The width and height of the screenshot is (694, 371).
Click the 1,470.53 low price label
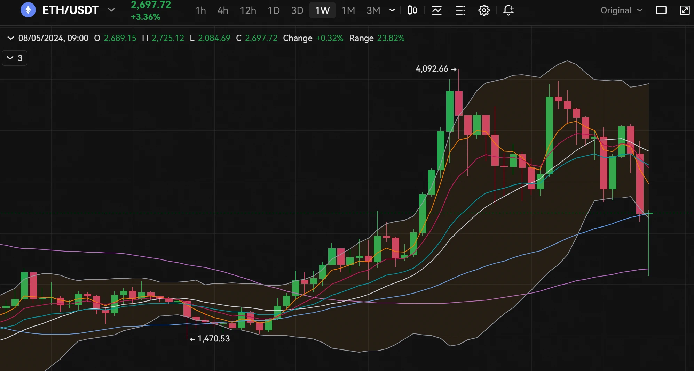tap(214, 339)
